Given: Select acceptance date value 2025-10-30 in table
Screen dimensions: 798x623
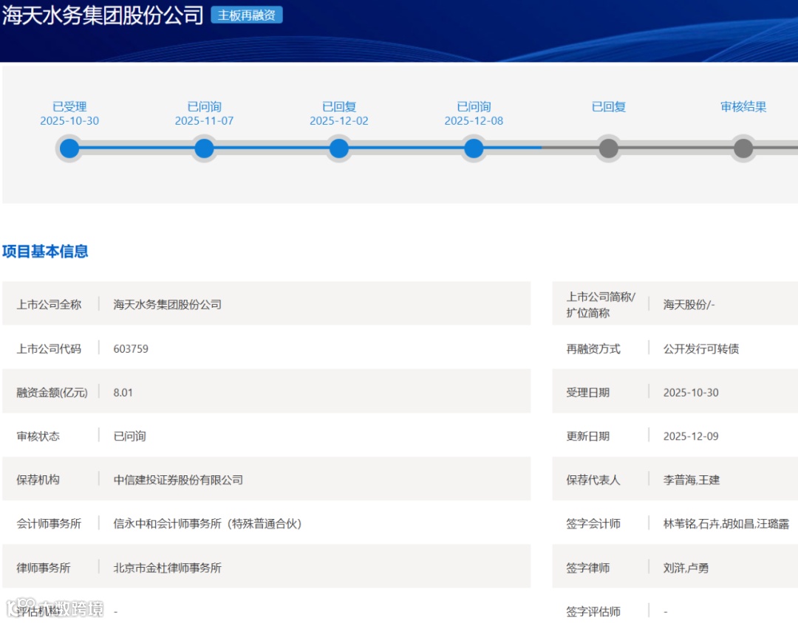Looking at the screenshot, I should pyautogui.click(x=691, y=393).
